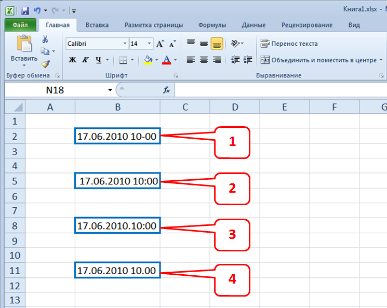Toggle Italic formatting (К)

pos(85,60)
